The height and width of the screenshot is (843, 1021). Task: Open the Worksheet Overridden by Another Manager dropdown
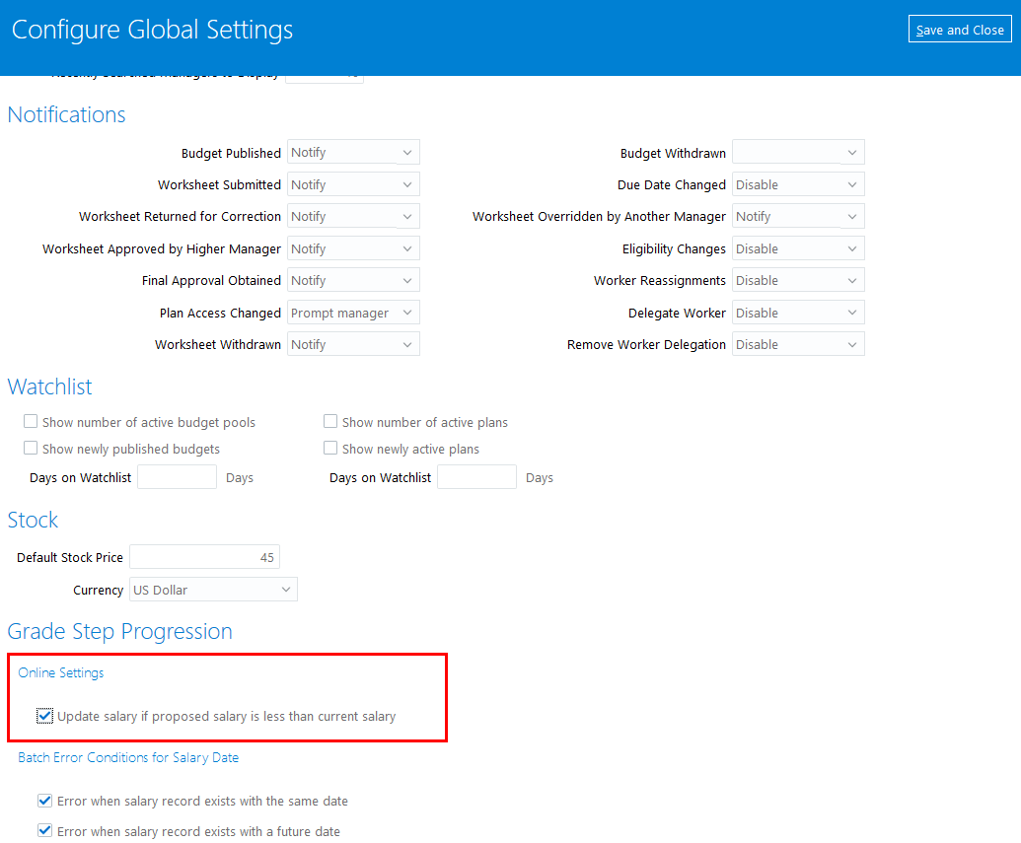pyautogui.click(x=798, y=216)
